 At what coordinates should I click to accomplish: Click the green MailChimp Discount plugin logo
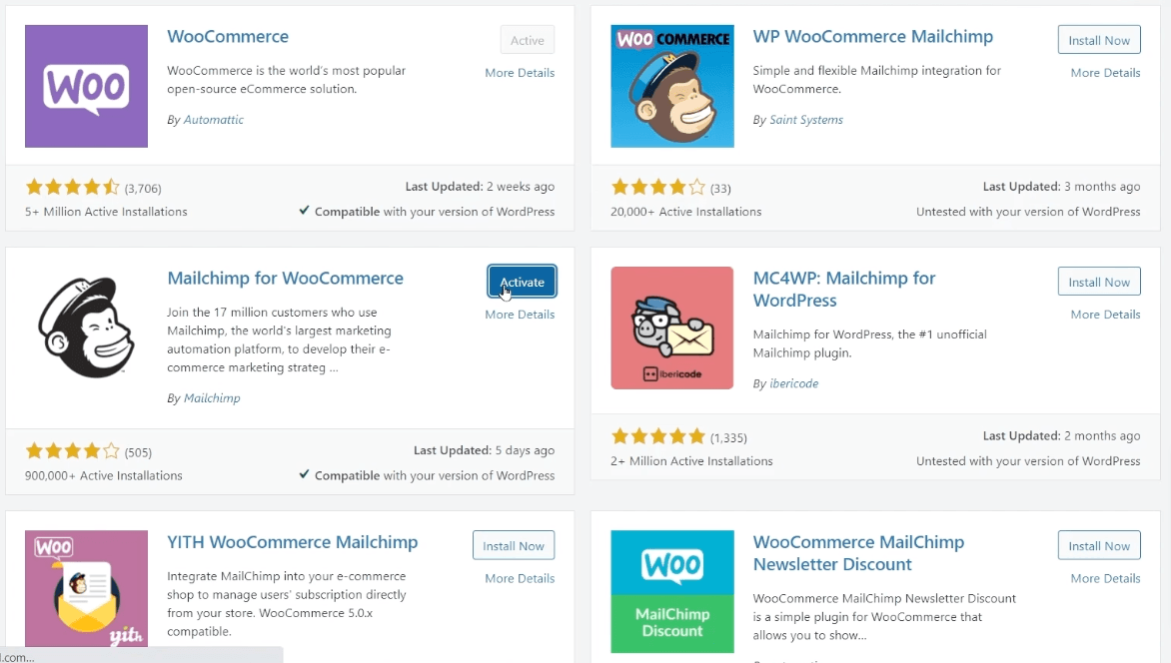(x=671, y=591)
